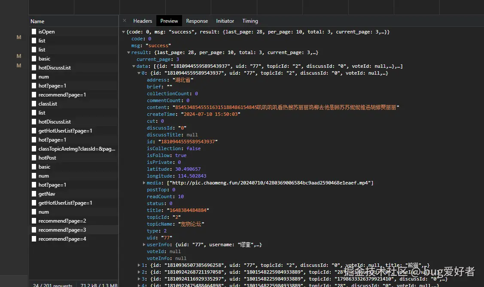Screen dimensions: 484x287
Task: Click the icon beside recommend?page=4 request
Action: 34,239
